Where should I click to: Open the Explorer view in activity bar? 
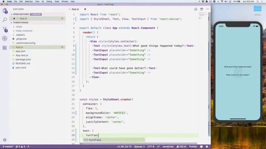[x=5, y=11]
